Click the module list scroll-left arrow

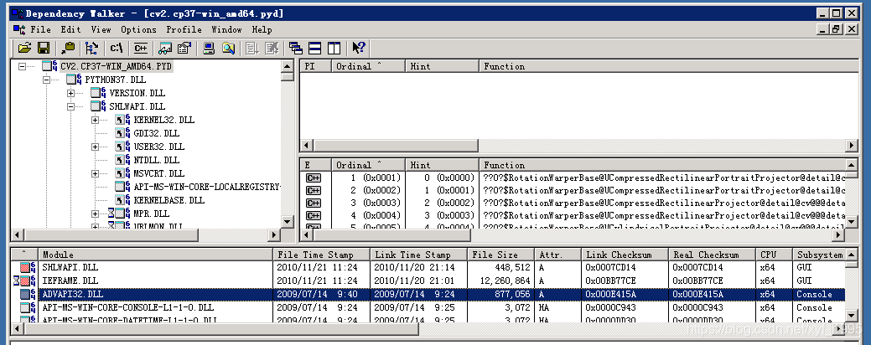pos(18,328)
